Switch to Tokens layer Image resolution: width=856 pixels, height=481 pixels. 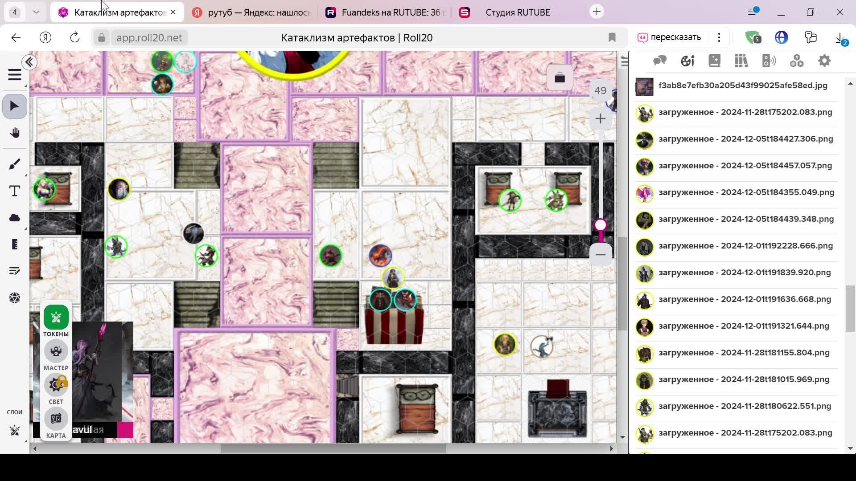(56, 318)
